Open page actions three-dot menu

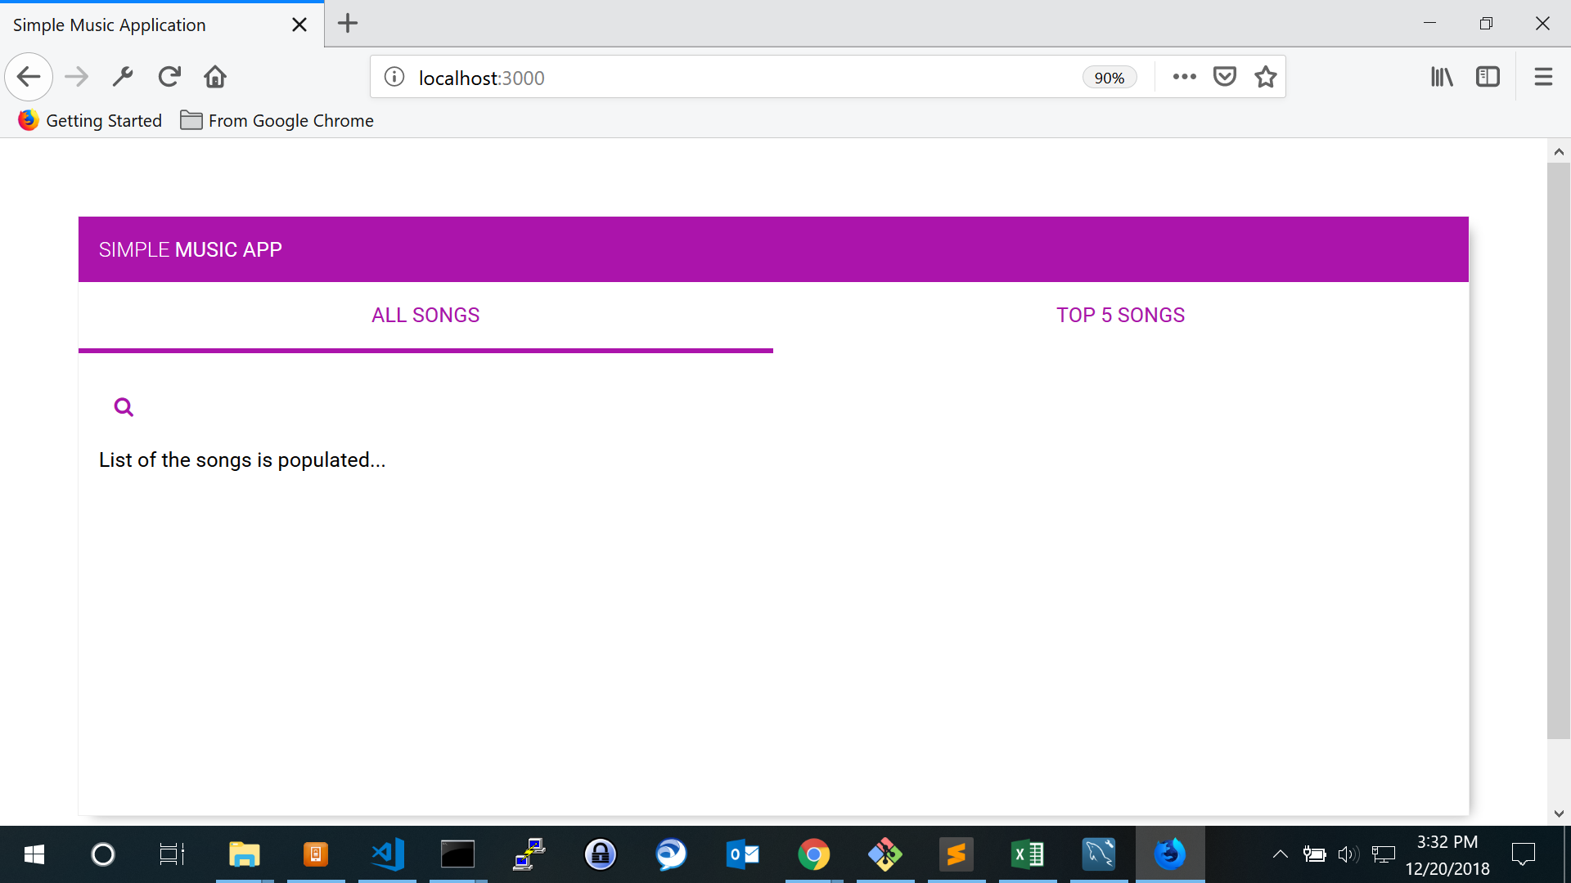(x=1184, y=77)
